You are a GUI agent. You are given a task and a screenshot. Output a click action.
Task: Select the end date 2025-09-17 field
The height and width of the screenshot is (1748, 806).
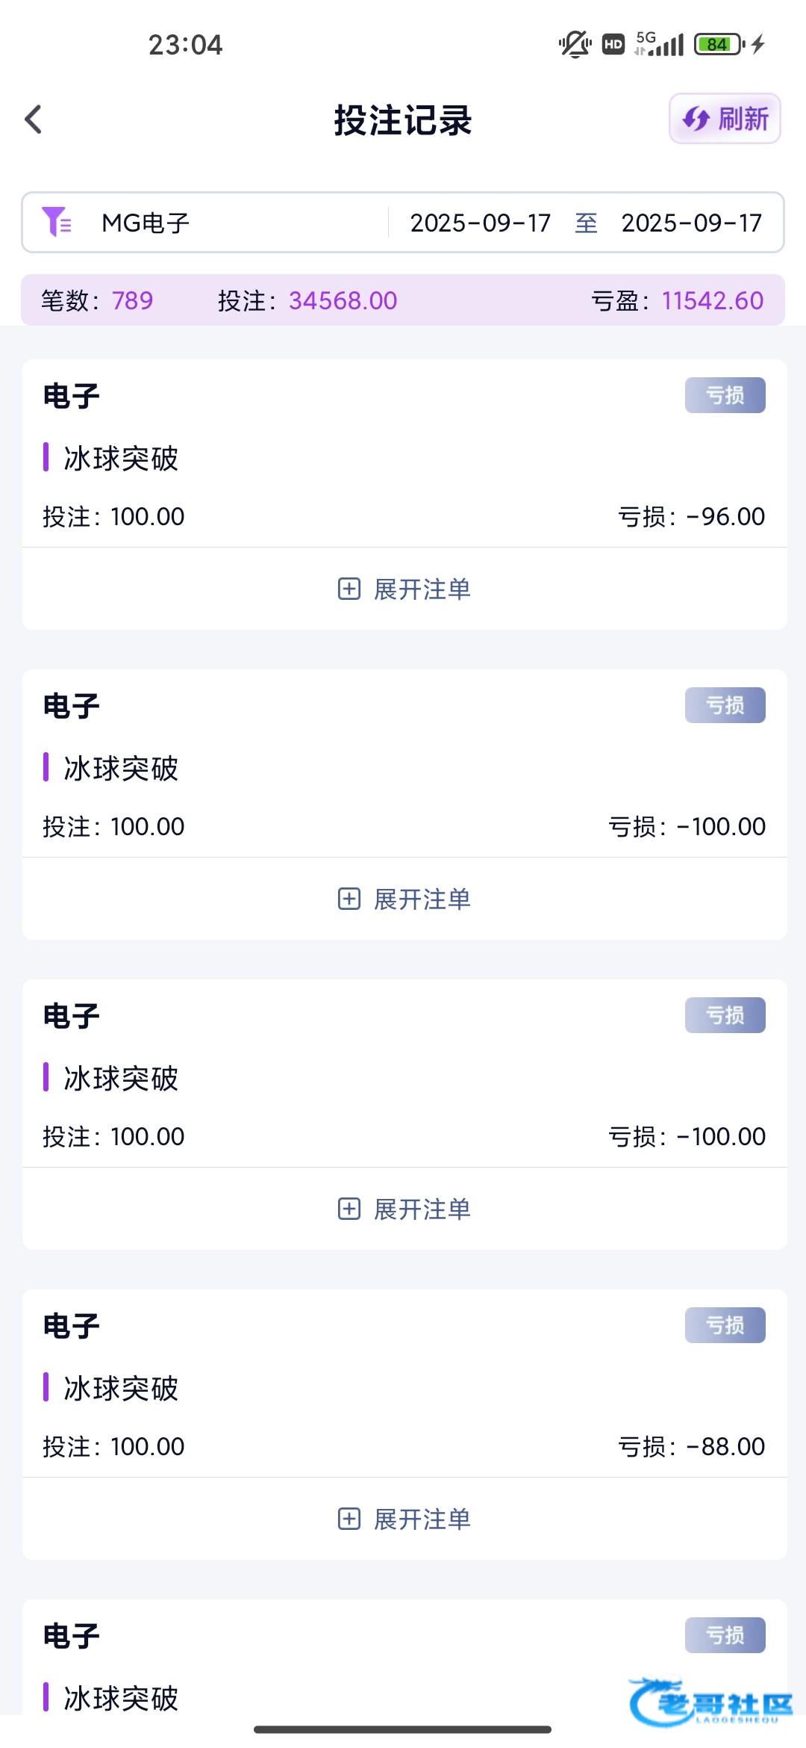click(x=691, y=223)
